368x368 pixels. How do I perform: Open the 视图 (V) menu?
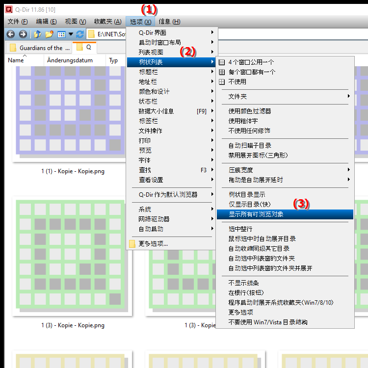point(76,22)
